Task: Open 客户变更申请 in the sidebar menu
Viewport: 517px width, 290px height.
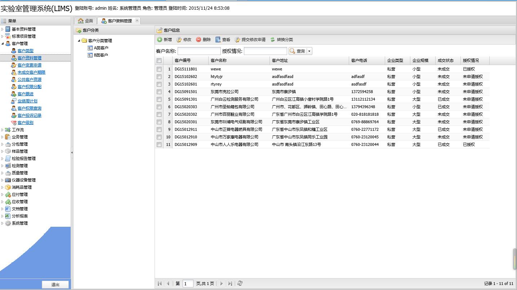Action: (x=29, y=65)
